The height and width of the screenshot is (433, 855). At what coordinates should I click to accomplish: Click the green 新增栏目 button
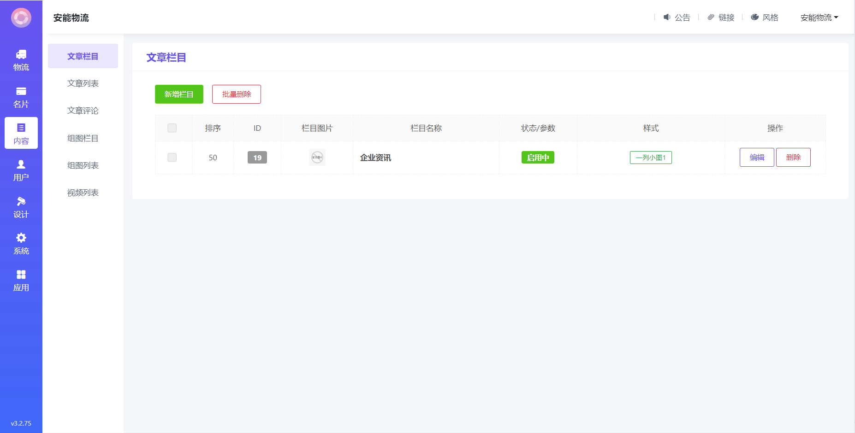click(x=179, y=94)
